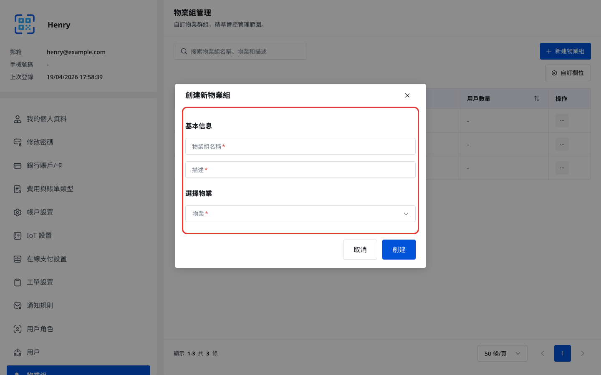Click the 費用與賬單類型 bill icon

[x=18, y=189]
